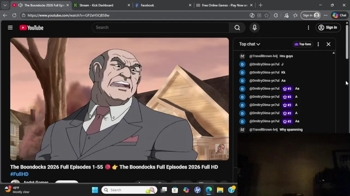Click the add-apps icon in address bar
Viewport: 350px width, 196px height.
tap(259, 15)
